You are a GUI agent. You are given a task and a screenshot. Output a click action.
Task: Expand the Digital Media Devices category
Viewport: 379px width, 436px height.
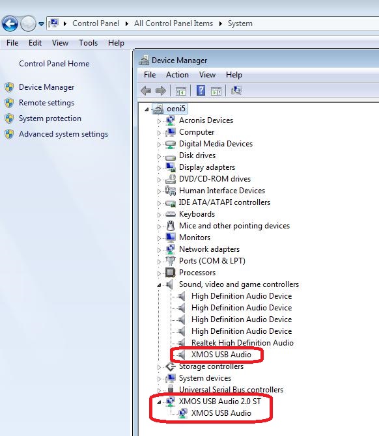(159, 144)
